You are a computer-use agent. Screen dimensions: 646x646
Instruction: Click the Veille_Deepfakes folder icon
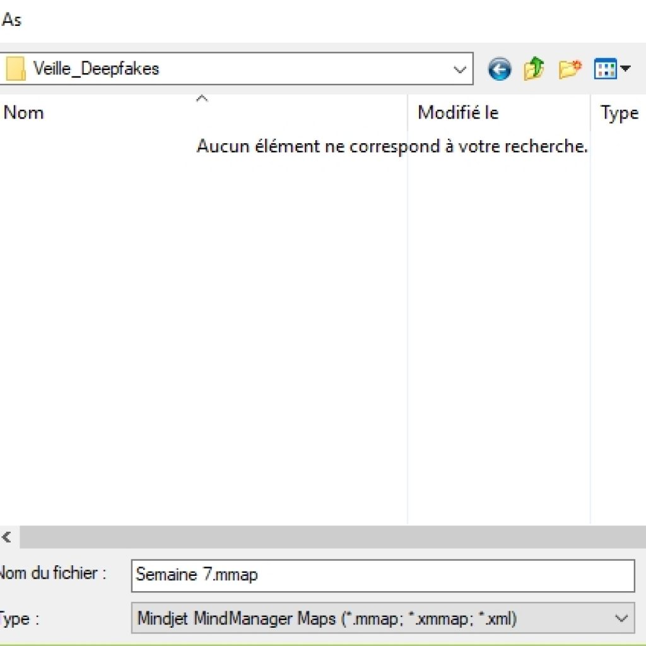pos(15,68)
